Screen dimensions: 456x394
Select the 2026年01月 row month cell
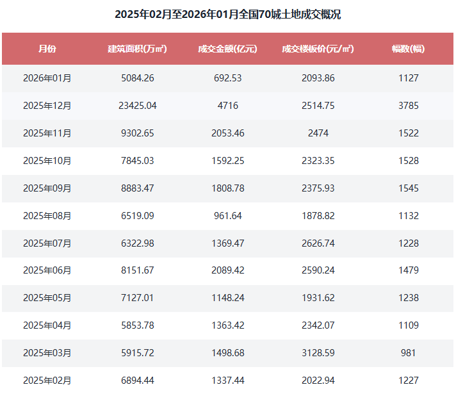pos(47,78)
